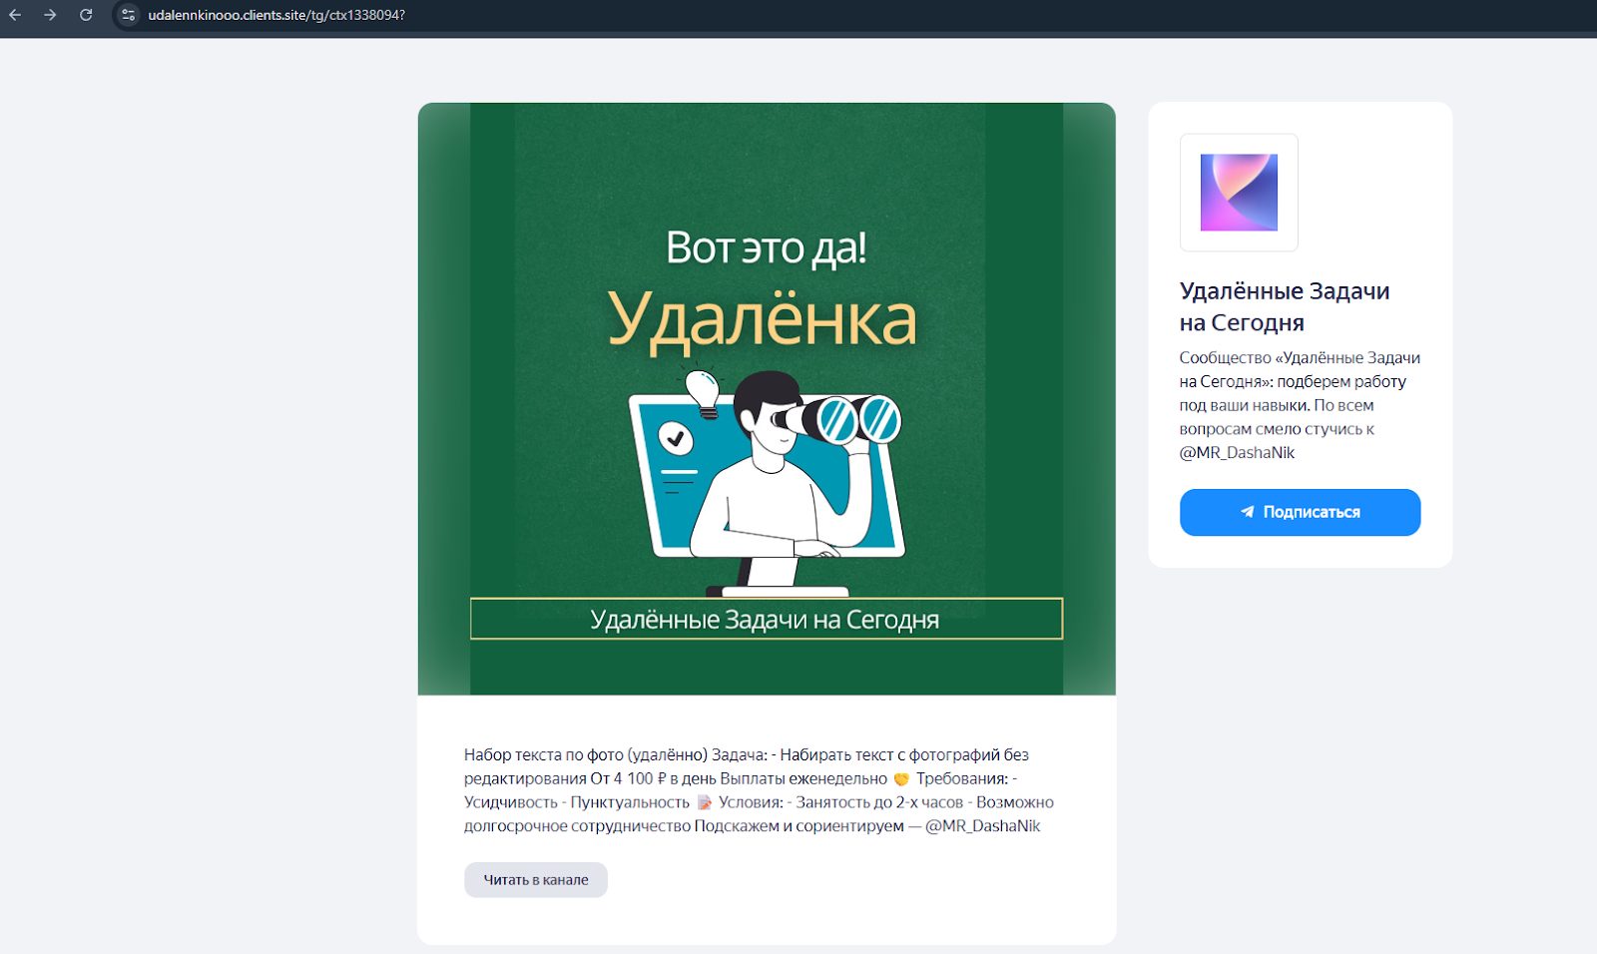Open site information icon in address bar
Screen dimensions: 1597x954
point(128,15)
